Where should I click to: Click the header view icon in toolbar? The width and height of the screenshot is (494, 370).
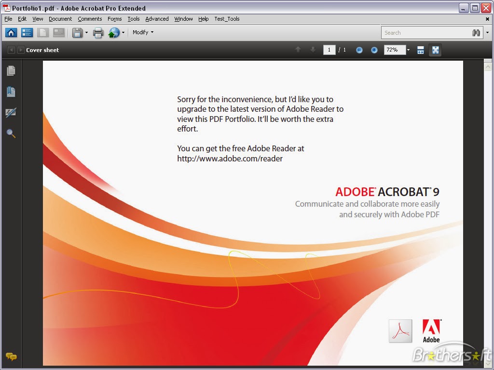point(59,32)
